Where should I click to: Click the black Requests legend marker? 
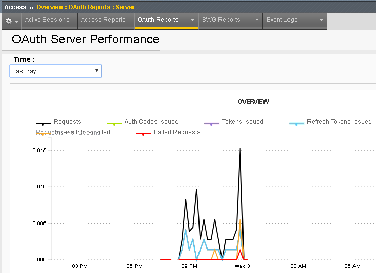pyautogui.click(x=43, y=123)
